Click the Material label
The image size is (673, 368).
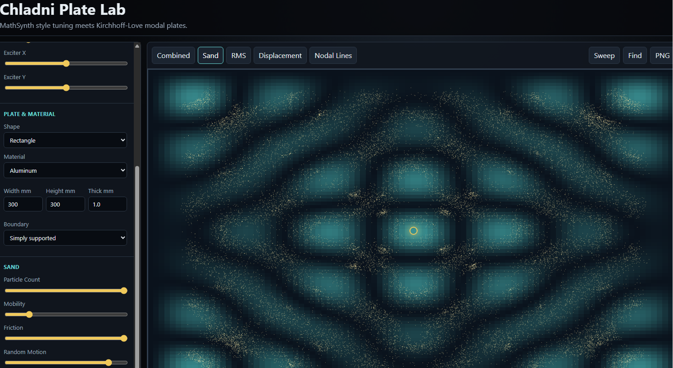14,157
